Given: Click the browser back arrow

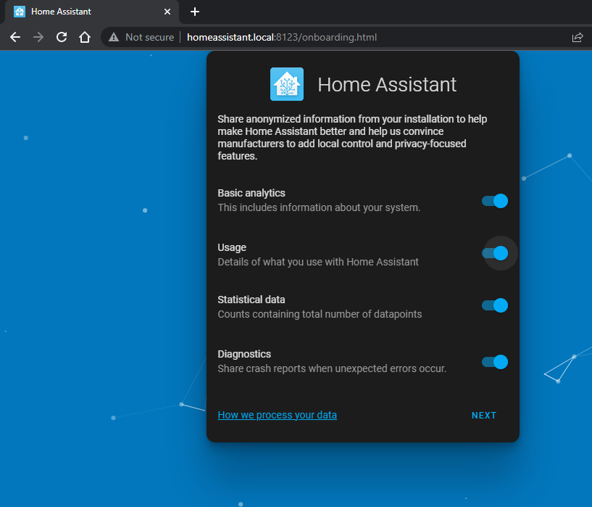Looking at the screenshot, I should [15, 37].
